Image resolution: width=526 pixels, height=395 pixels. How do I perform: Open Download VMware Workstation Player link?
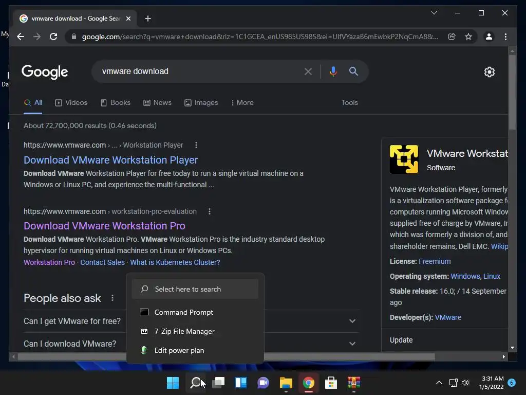coord(111,160)
